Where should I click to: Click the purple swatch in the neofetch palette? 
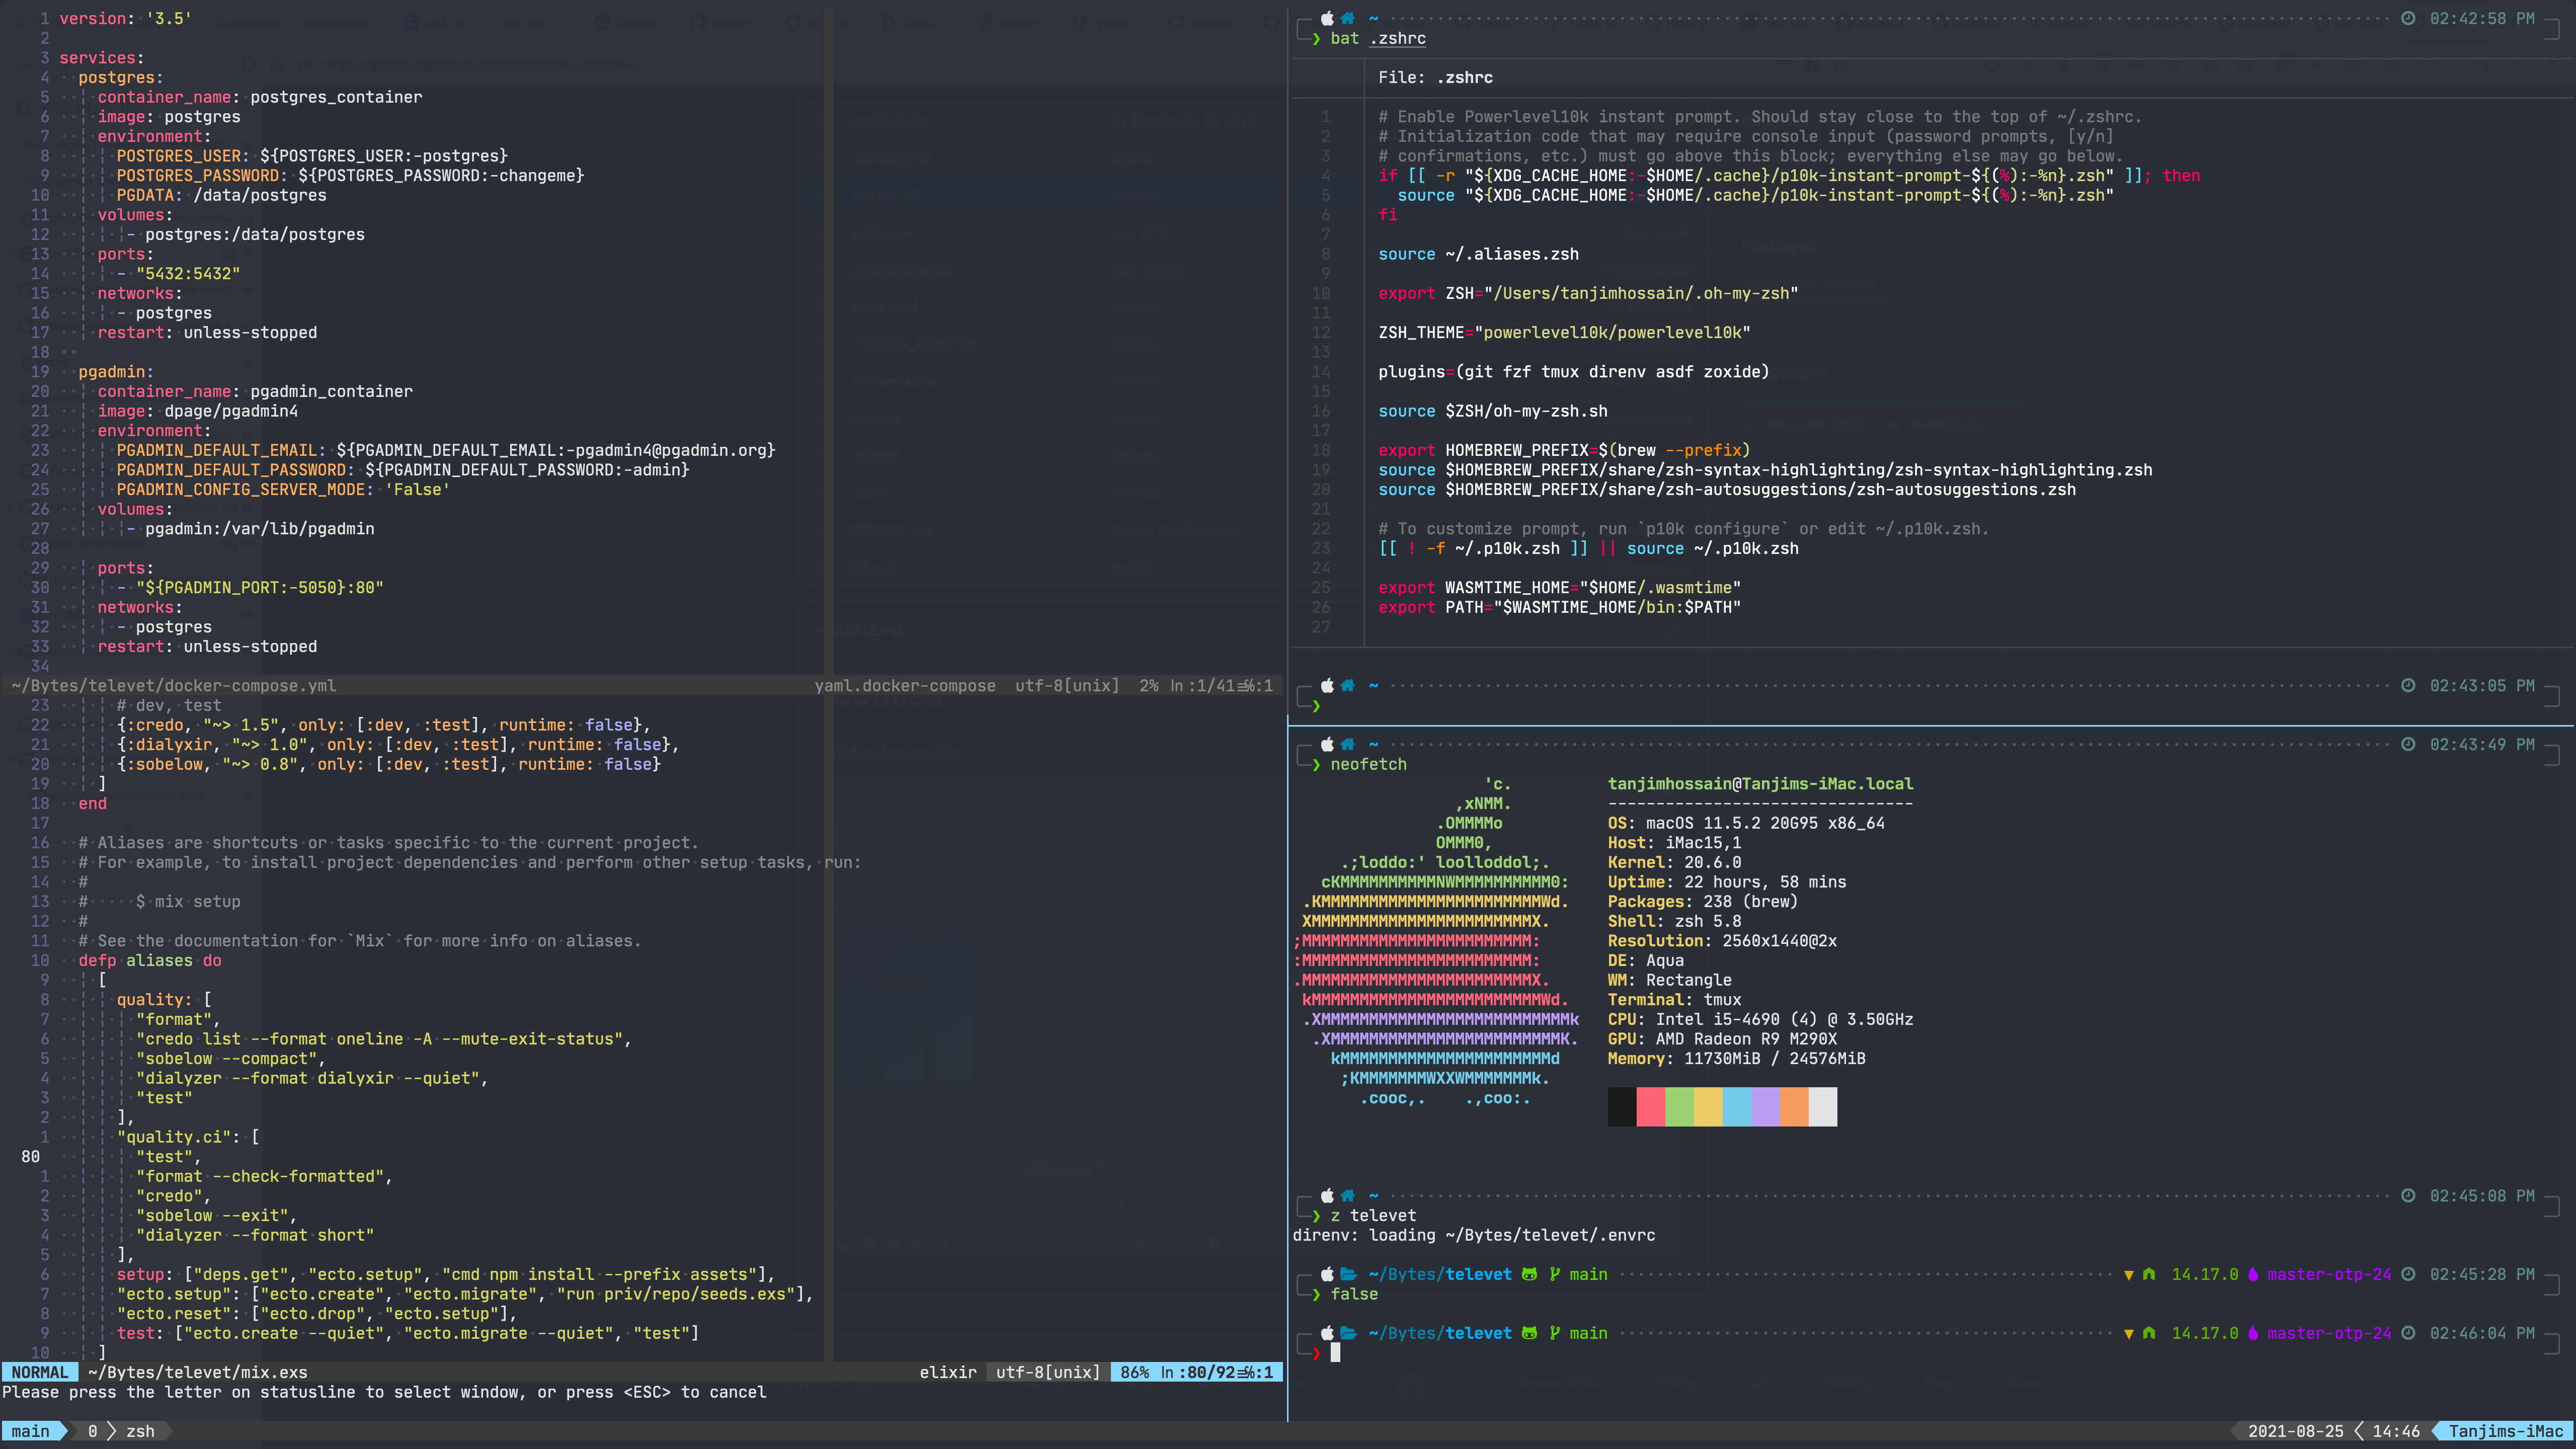click(1765, 1107)
